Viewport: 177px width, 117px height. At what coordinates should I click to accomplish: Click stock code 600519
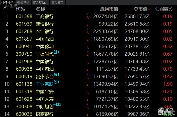coord(24,77)
